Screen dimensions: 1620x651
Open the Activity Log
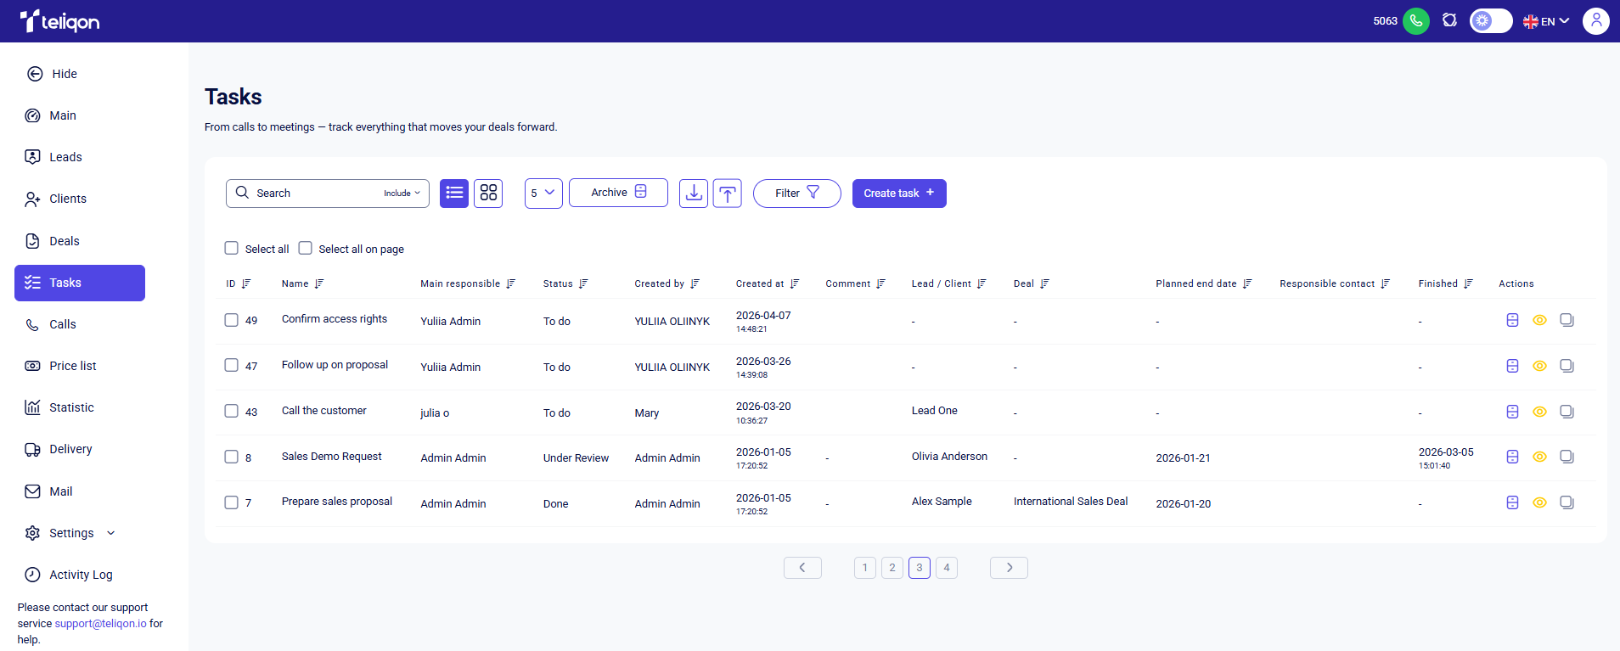pyautogui.click(x=69, y=575)
